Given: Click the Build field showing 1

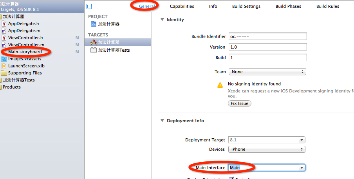Looking at the screenshot, I should coord(268,58).
